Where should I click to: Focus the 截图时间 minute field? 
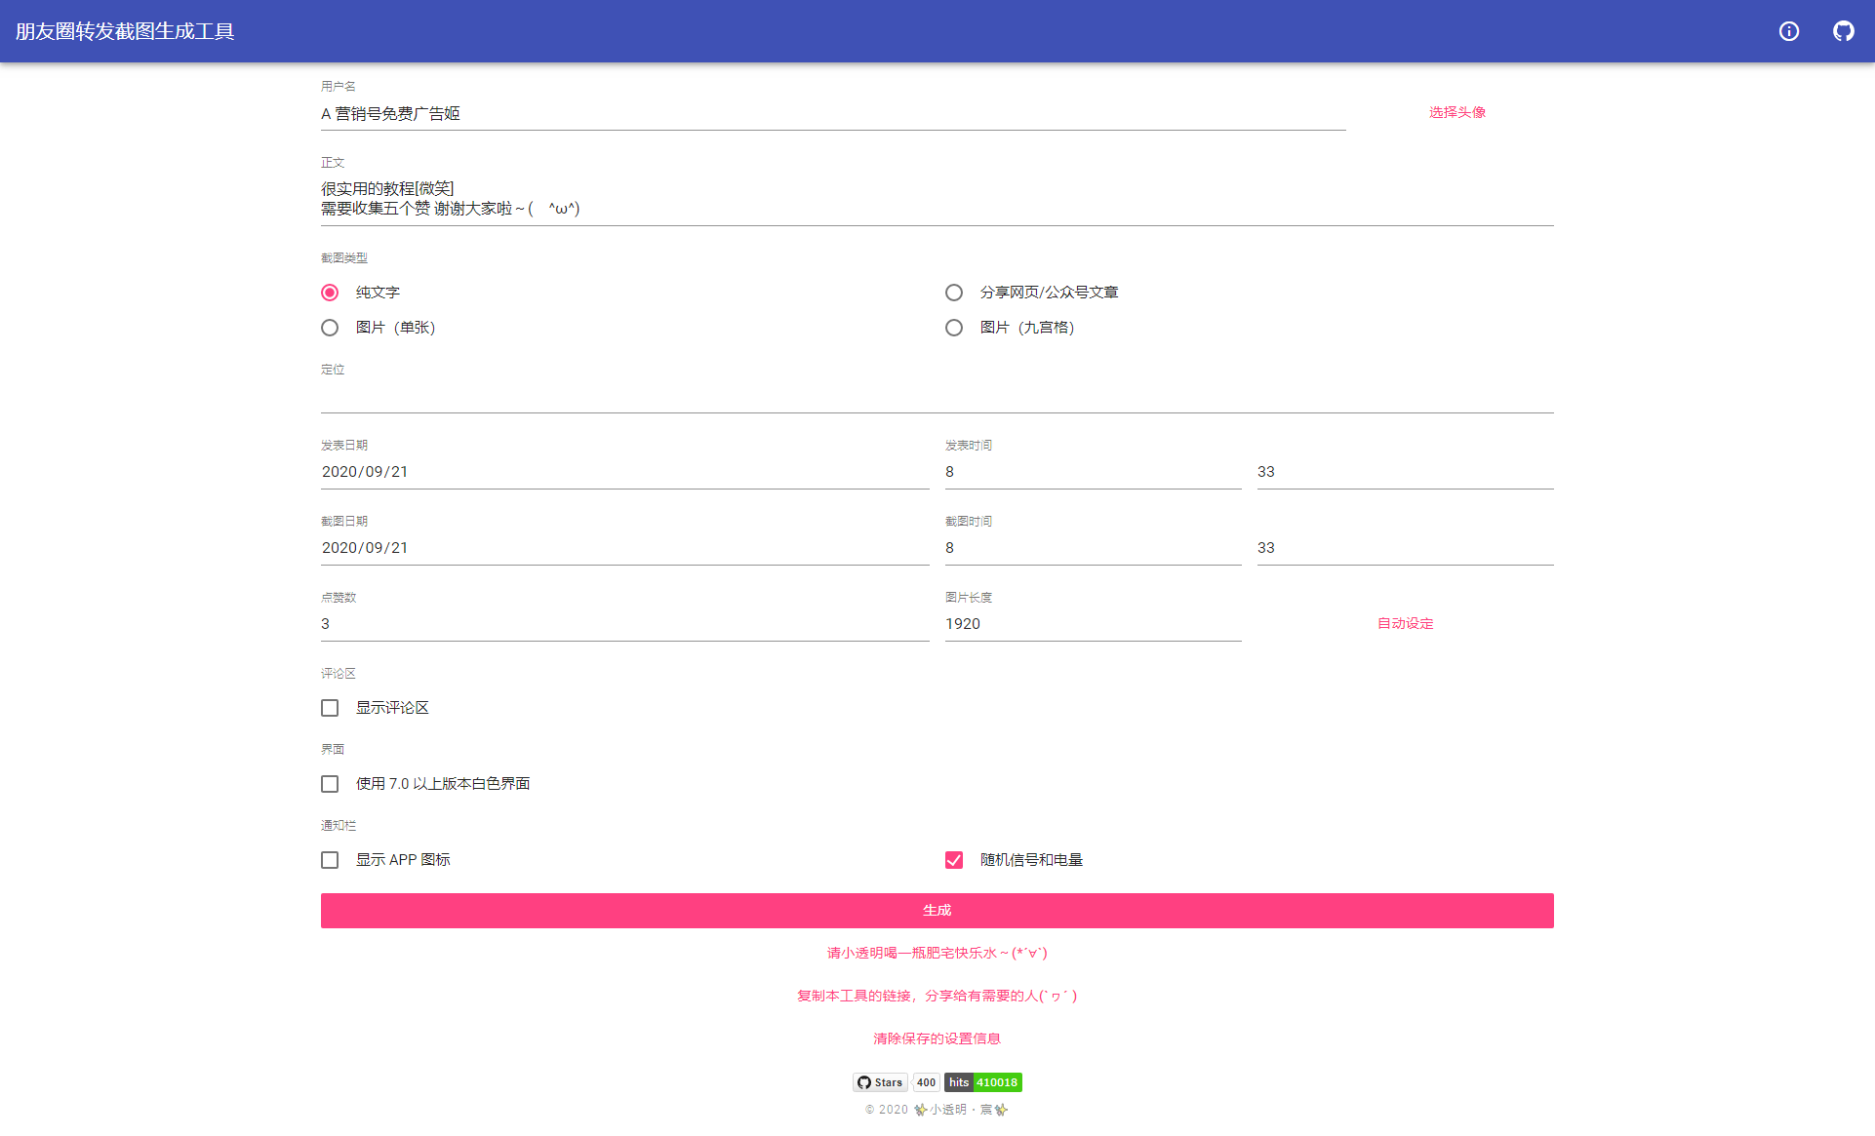click(x=1406, y=548)
